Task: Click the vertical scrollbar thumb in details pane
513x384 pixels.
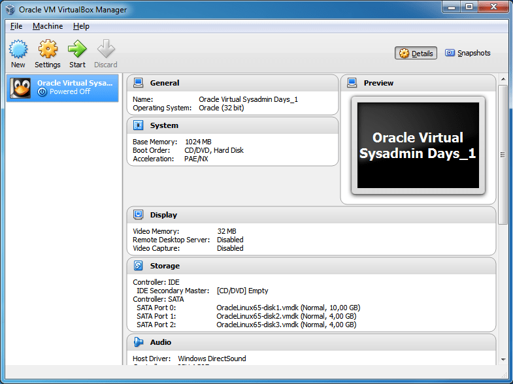Action: point(503,155)
